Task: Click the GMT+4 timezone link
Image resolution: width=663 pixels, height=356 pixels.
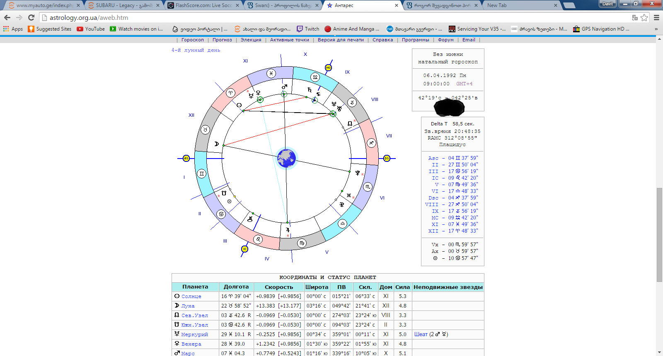Action: (464, 84)
